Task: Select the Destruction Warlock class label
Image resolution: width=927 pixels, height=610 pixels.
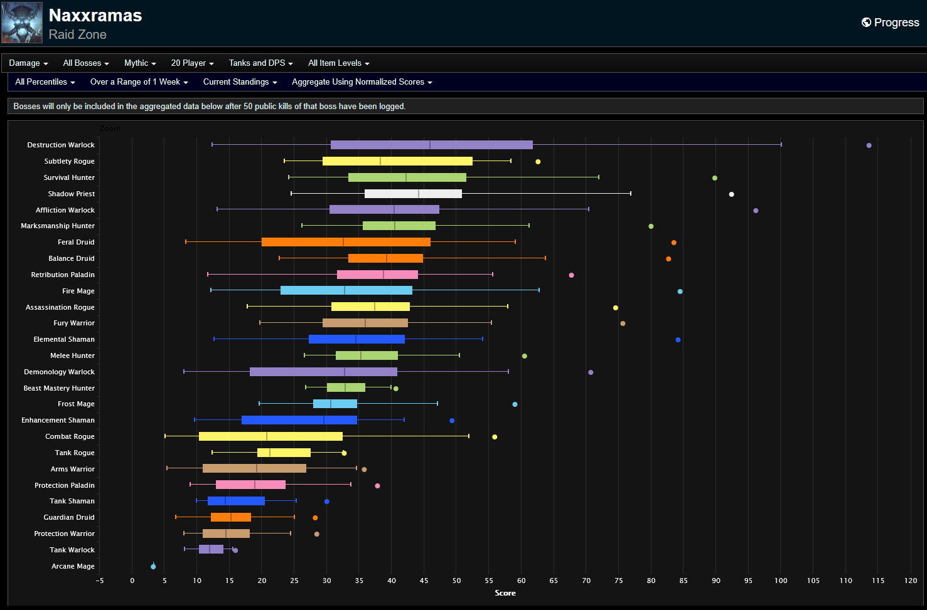Action: tap(60, 145)
